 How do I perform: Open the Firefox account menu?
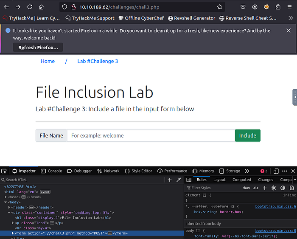(255, 7)
